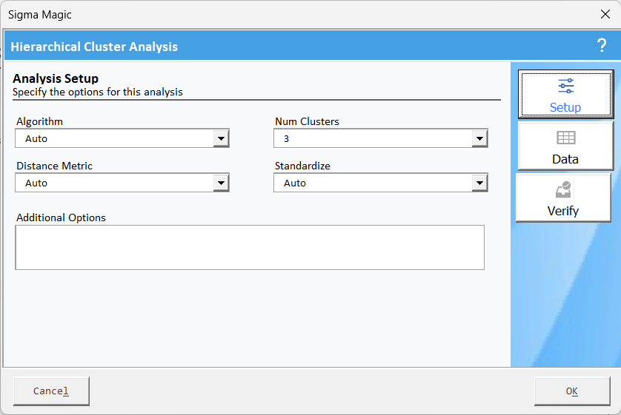Viewport: 621px width, 415px height.
Task: Click the help question mark icon
Action: coord(602,46)
